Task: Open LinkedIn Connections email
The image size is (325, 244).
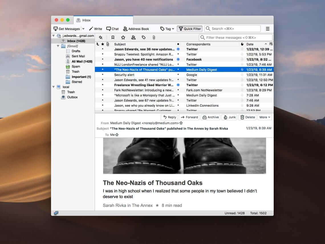Action: tap(184, 106)
